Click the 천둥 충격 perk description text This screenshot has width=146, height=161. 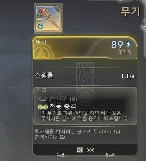pos(85,116)
